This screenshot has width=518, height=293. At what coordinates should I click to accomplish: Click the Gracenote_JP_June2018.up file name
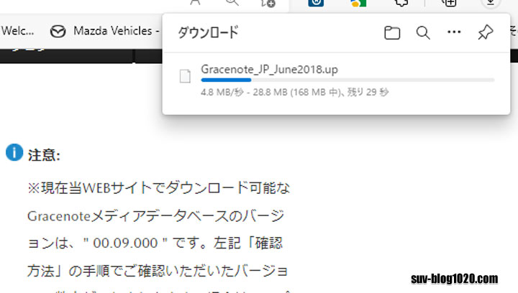269,70
